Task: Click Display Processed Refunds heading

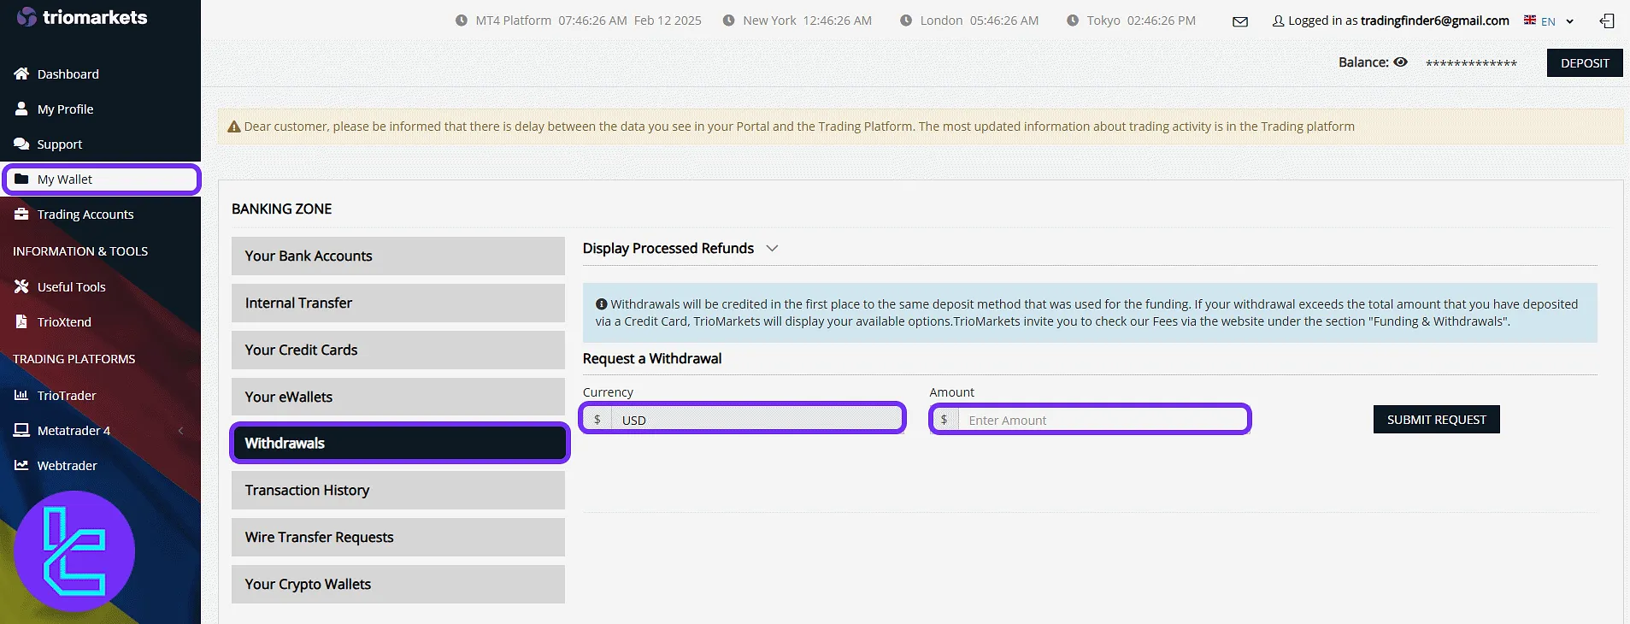Action: (x=668, y=249)
